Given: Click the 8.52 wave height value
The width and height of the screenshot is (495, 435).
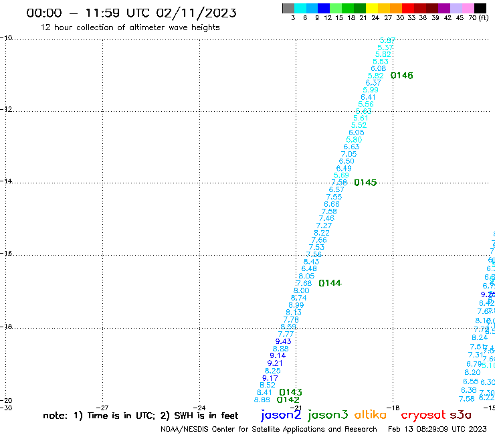Looking at the screenshot, I should click(268, 385).
